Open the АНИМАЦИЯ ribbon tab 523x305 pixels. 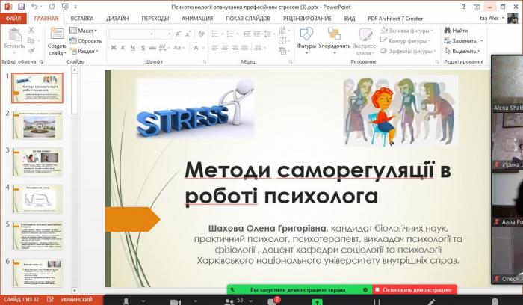click(x=196, y=17)
